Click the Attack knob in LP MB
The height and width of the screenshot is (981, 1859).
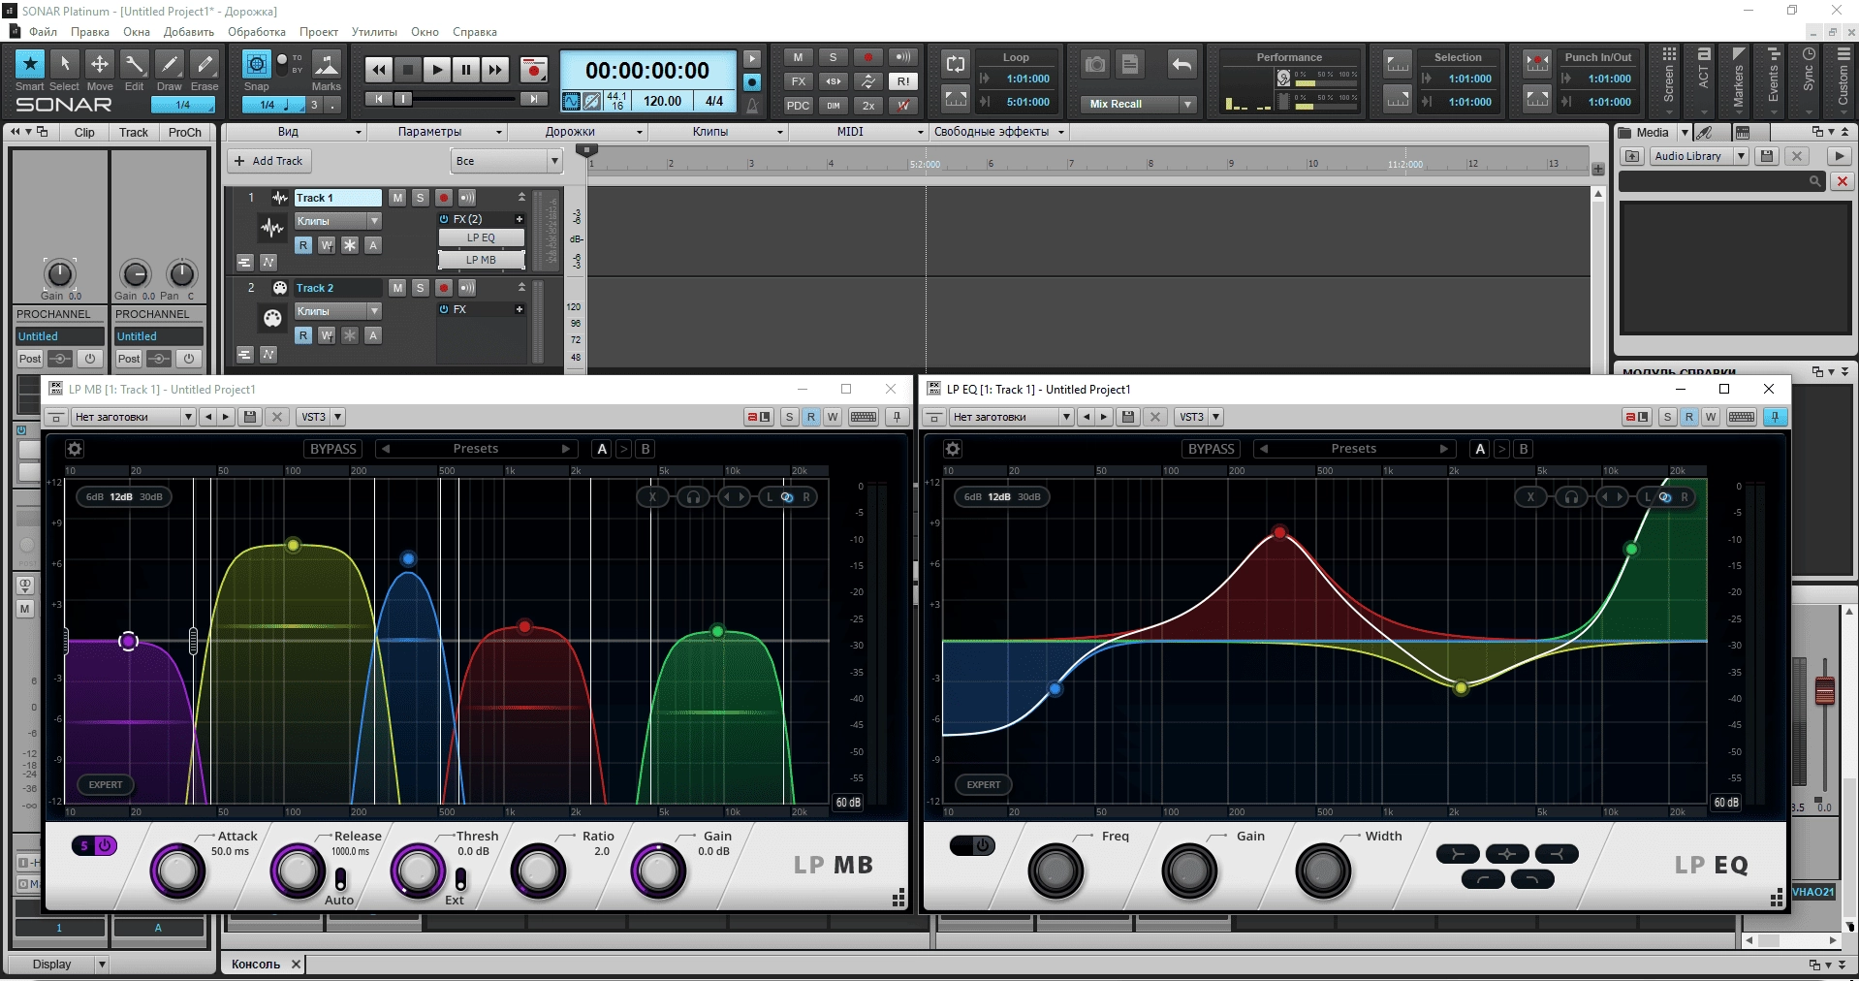178,870
